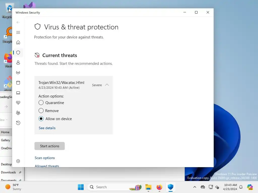Open Firefox from taskbar
258x193 pixels.
[159, 187]
